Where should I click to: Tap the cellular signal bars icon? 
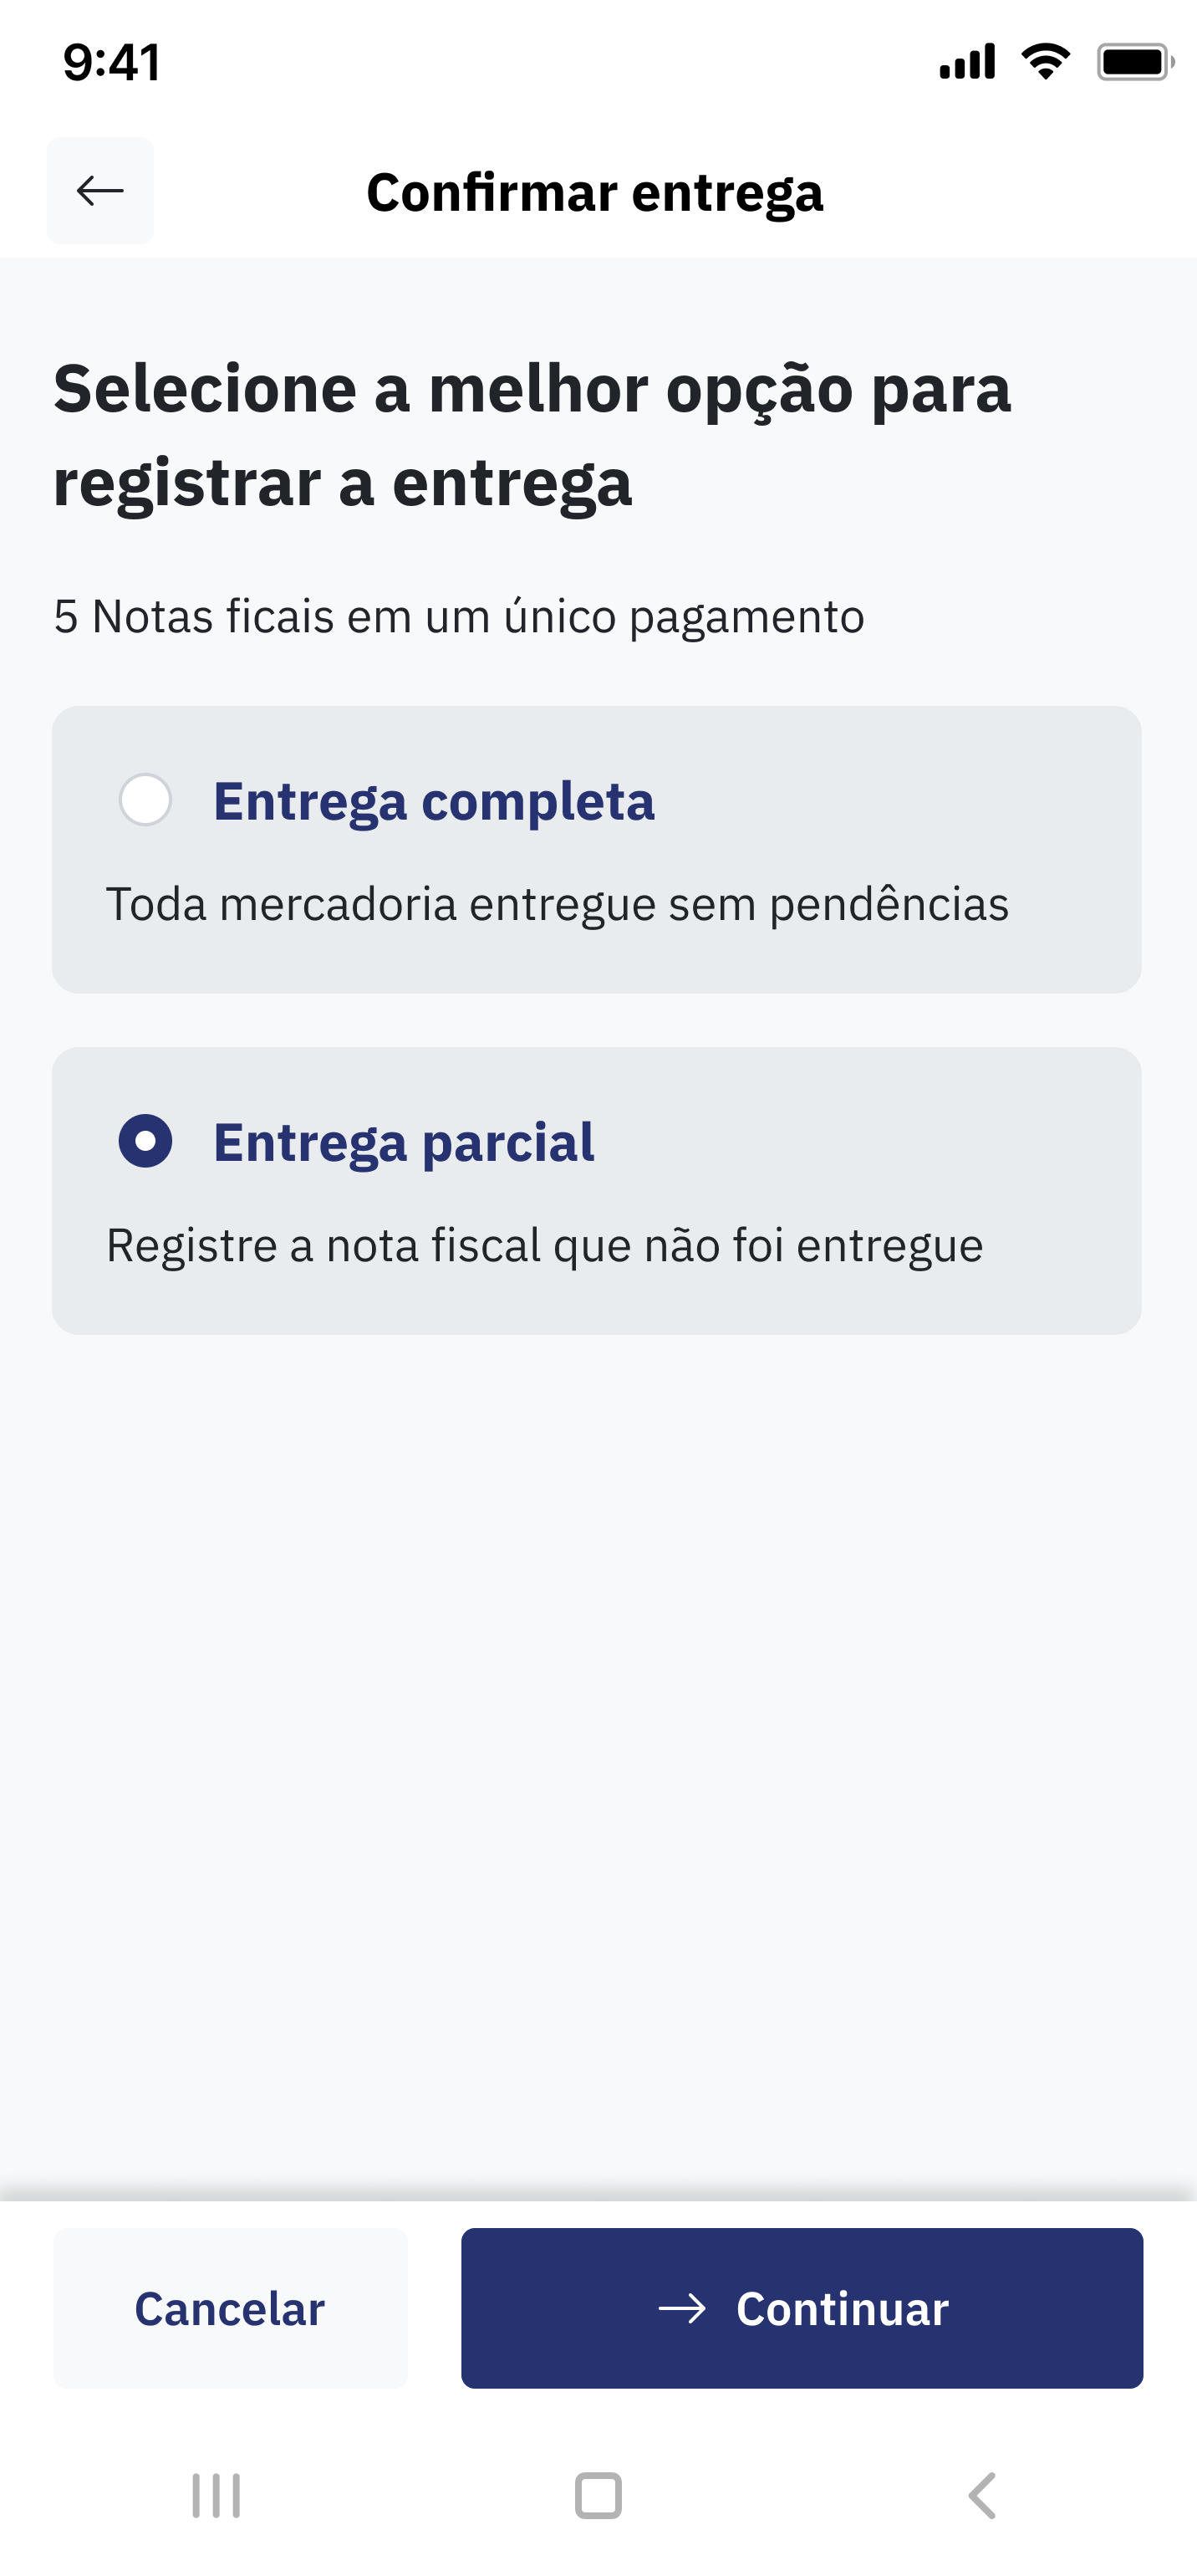[967, 62]
